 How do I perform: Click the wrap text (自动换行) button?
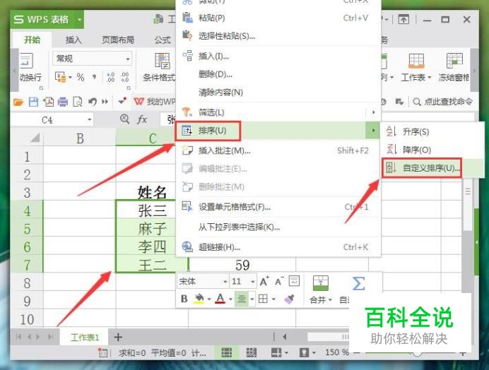click(x=30, y=68)
